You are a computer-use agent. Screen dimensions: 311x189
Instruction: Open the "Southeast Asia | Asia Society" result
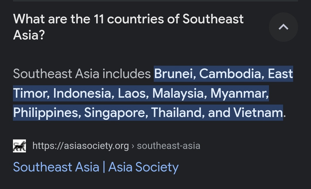click(x=96, y=167)
